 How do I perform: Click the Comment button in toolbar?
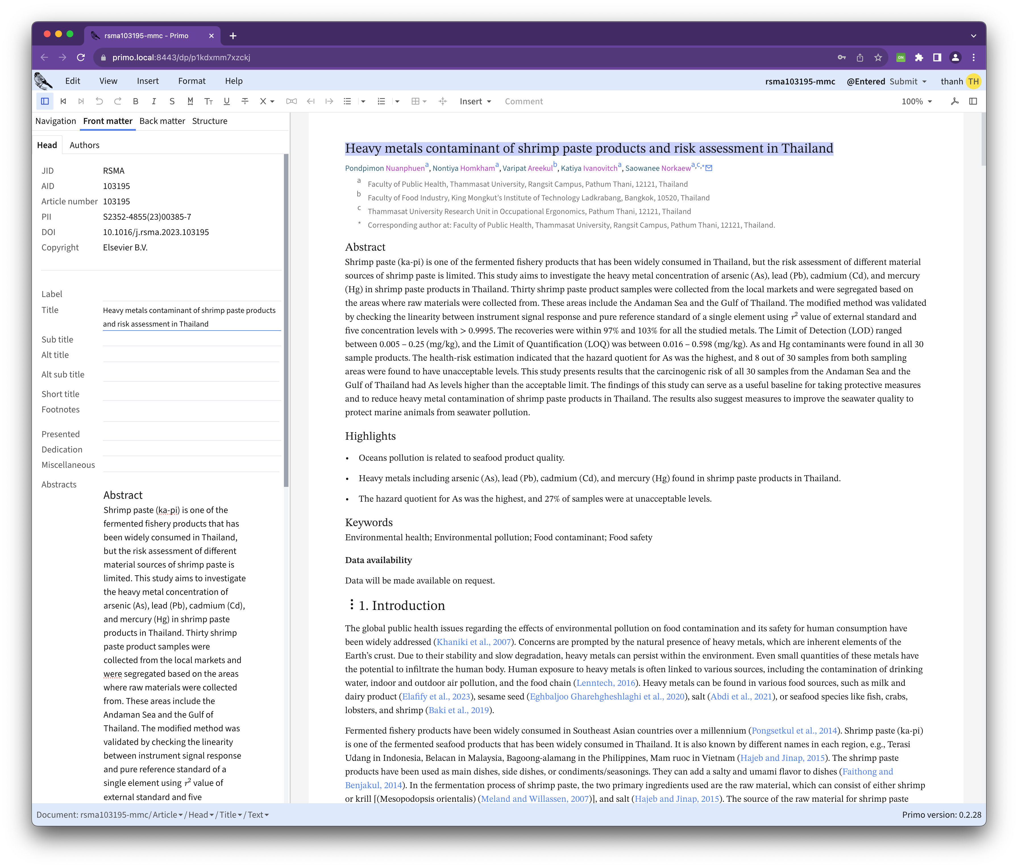pyautogui.click(x=524, y=101)
